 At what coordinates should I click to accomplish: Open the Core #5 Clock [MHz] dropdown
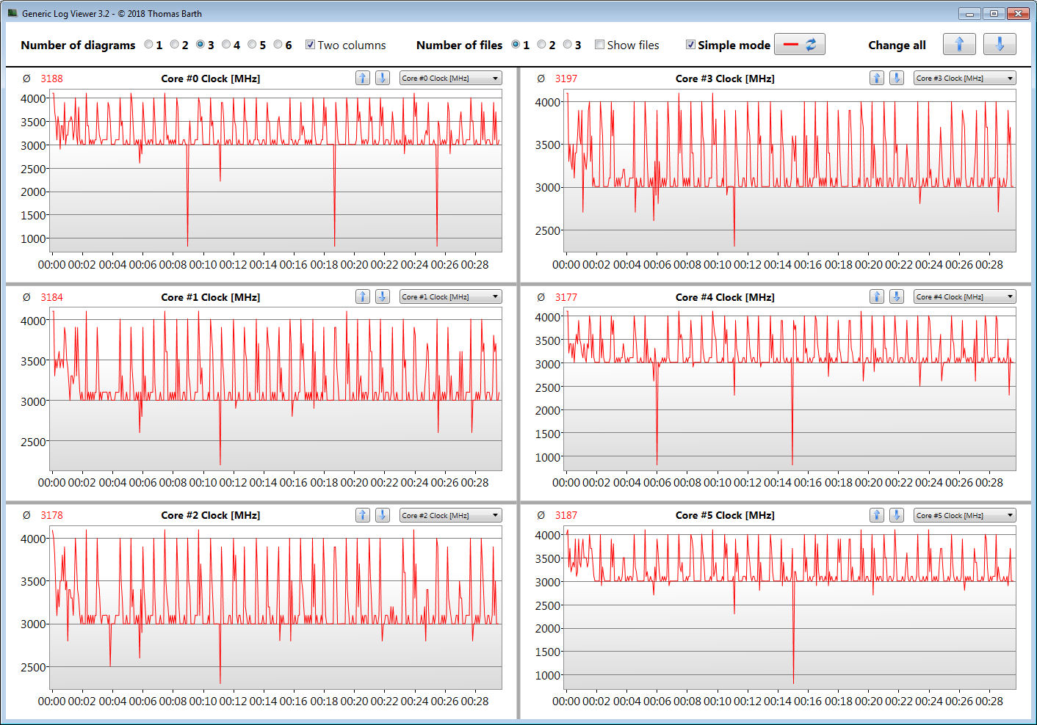click(x=965, y=515)
